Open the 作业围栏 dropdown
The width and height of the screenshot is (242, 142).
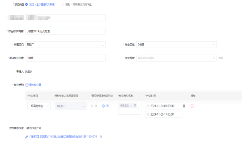click(176, 58)
